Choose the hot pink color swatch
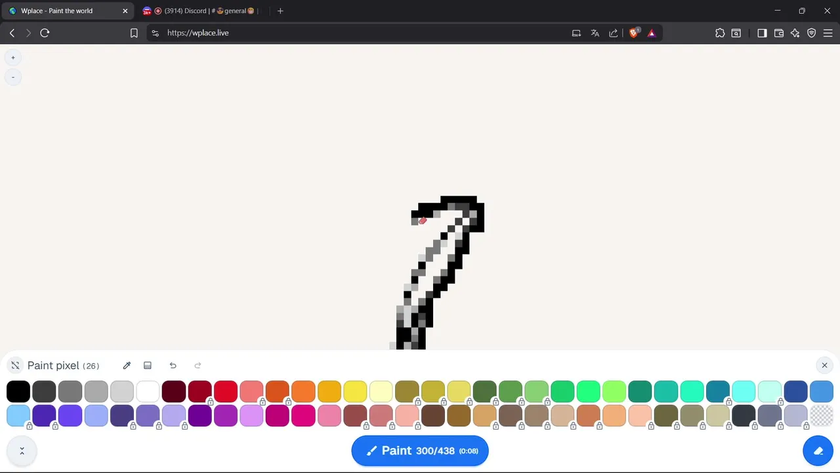 [x=303, y=415]
